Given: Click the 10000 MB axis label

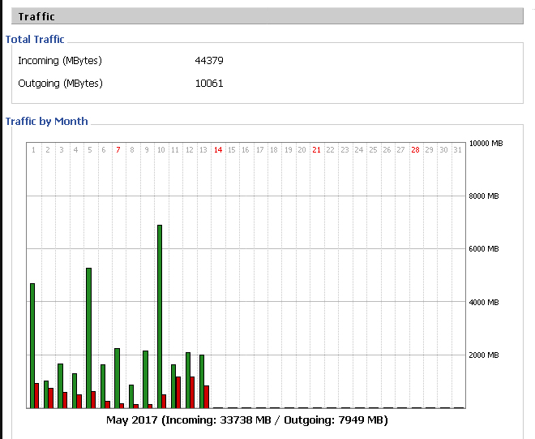Looking at the screenshot, I should click(486, 144).
